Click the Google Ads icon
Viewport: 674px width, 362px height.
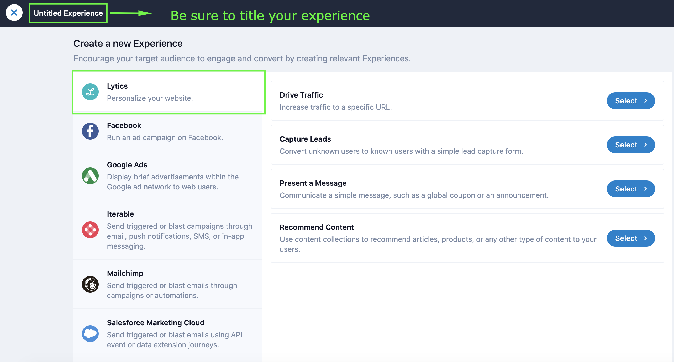coord(90,175)
